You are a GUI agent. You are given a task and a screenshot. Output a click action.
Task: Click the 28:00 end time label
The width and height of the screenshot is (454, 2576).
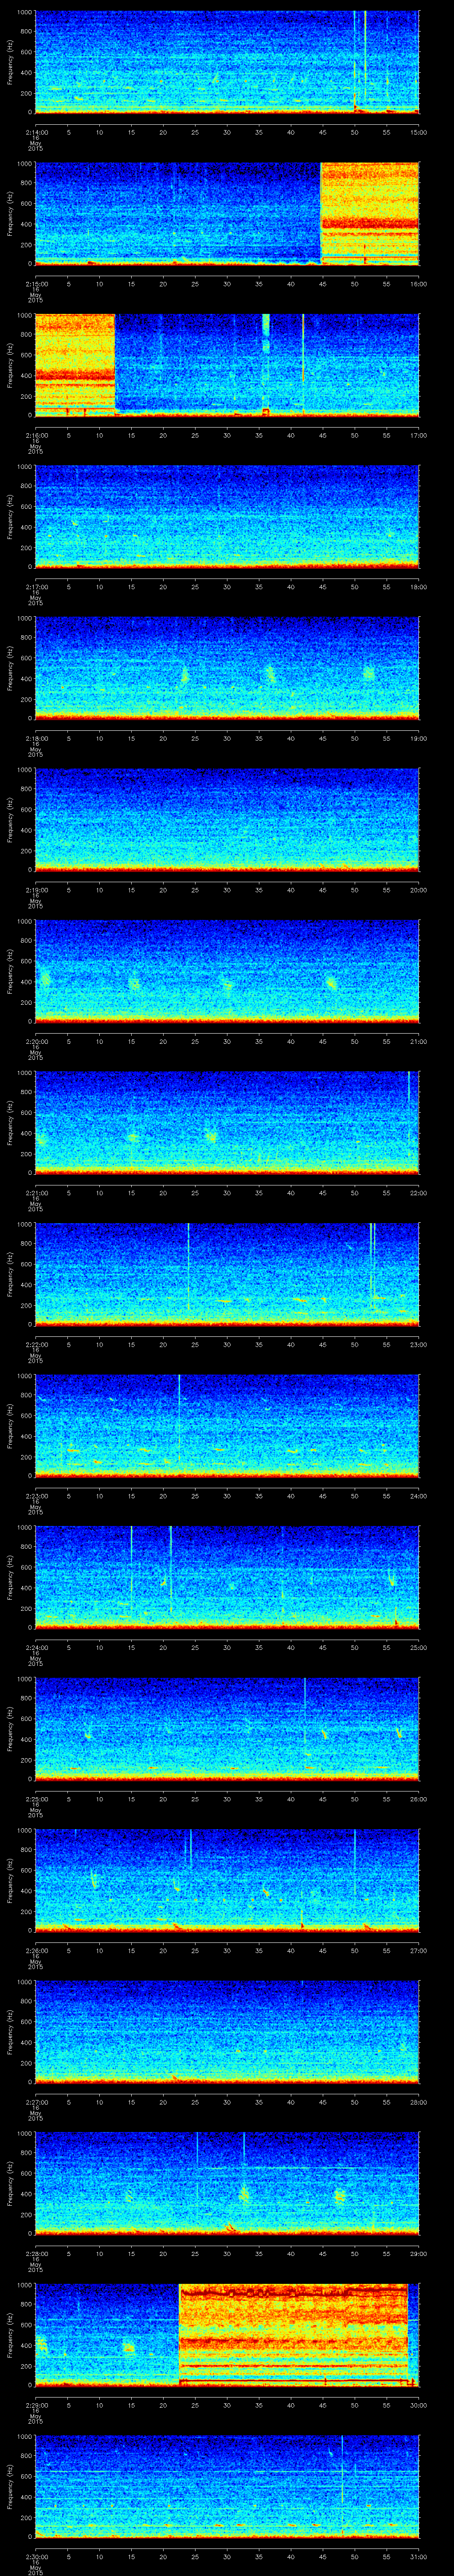pyautogui.click(x=418, y=2101)
